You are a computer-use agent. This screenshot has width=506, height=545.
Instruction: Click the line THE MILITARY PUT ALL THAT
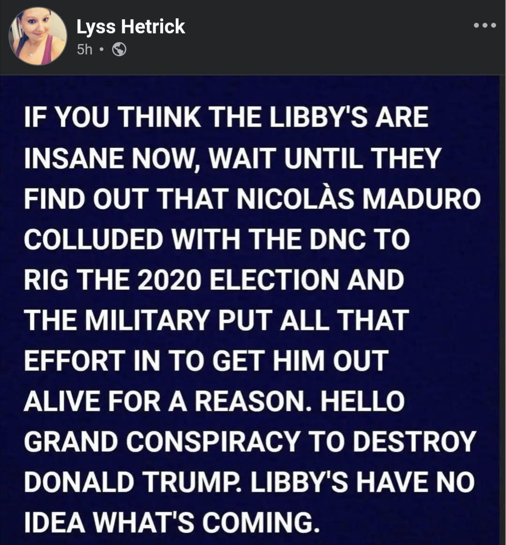coord(216,320)
